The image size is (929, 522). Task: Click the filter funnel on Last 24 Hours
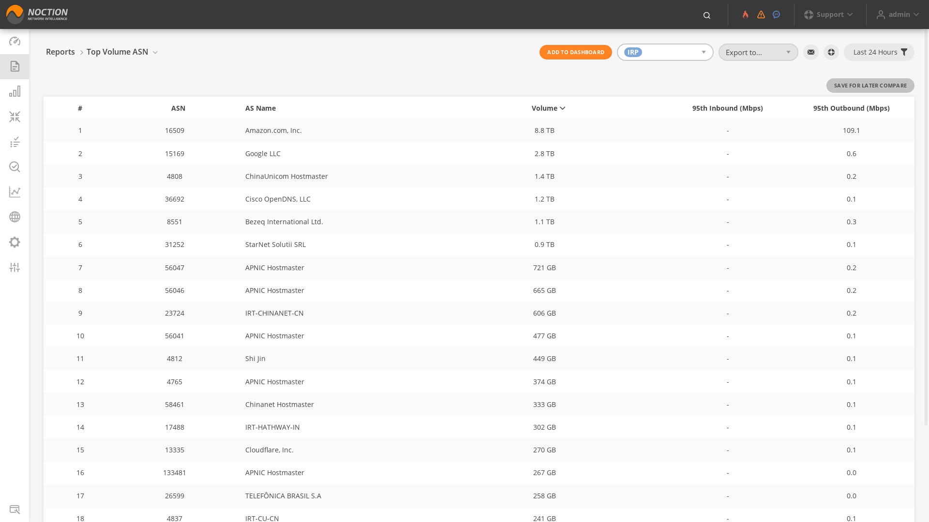(x=904, y=52)
